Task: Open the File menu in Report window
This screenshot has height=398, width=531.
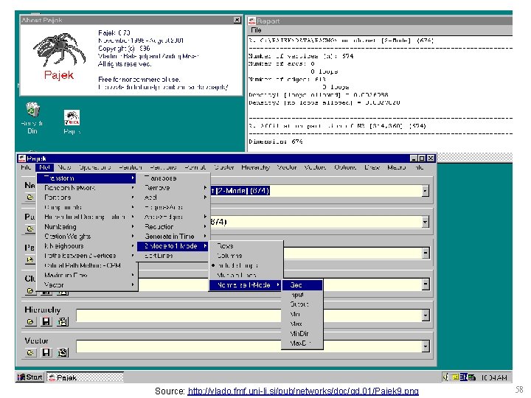Action: click(256, 30)
